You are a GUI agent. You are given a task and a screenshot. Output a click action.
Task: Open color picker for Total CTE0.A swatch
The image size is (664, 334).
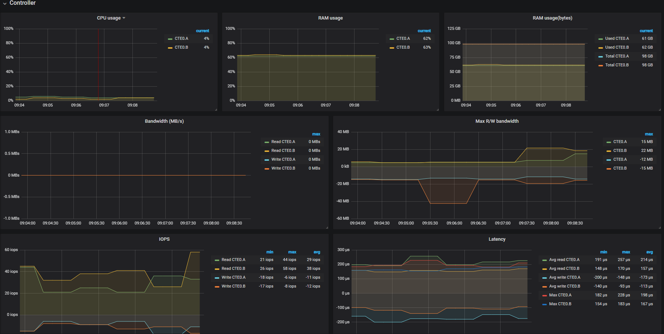click(601, 57)
